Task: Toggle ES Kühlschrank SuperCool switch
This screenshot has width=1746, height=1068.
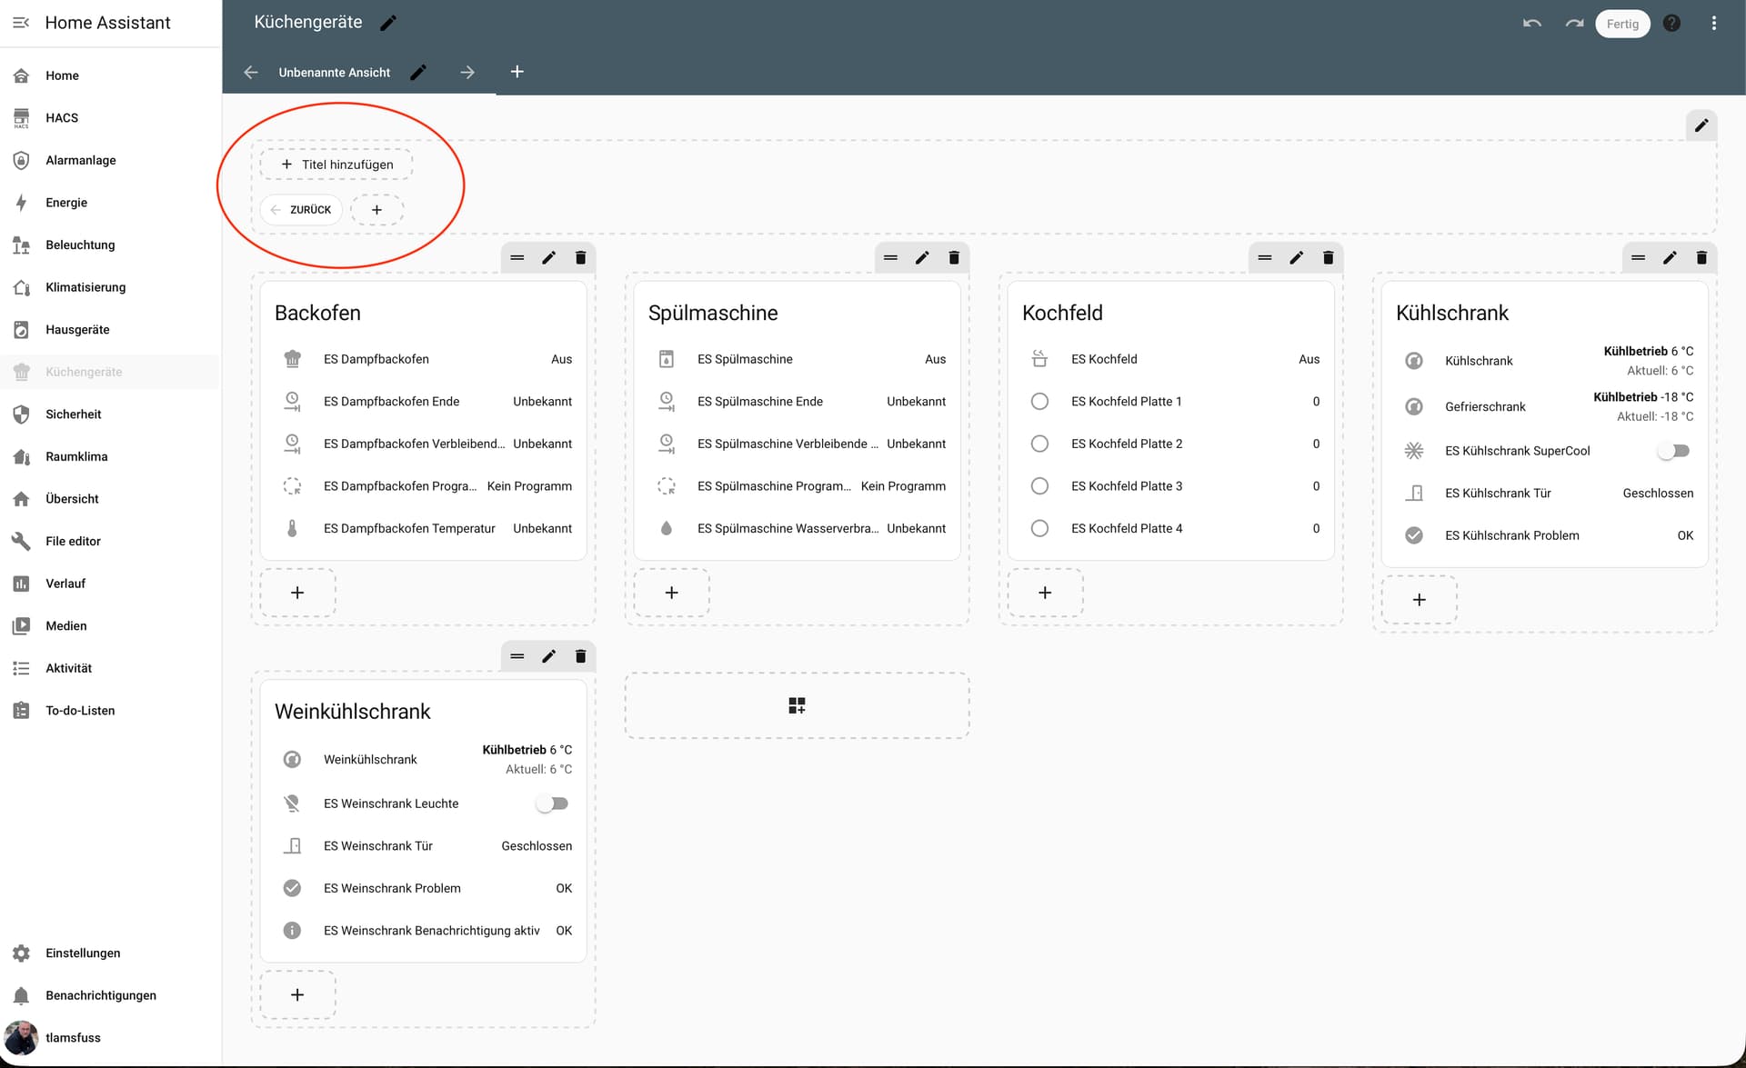Action: 1673,451
